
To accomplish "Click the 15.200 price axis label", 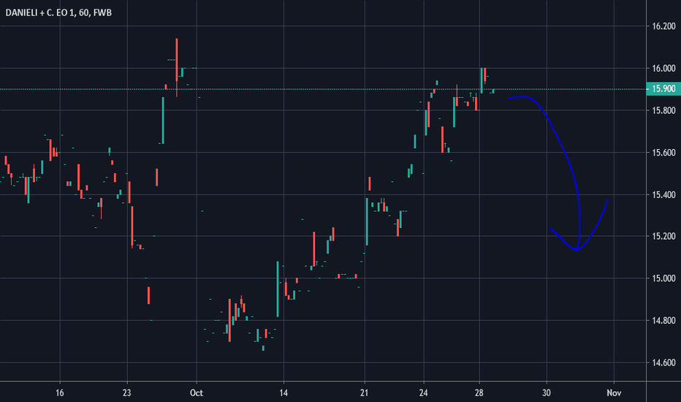I will (x=663, y=236).
